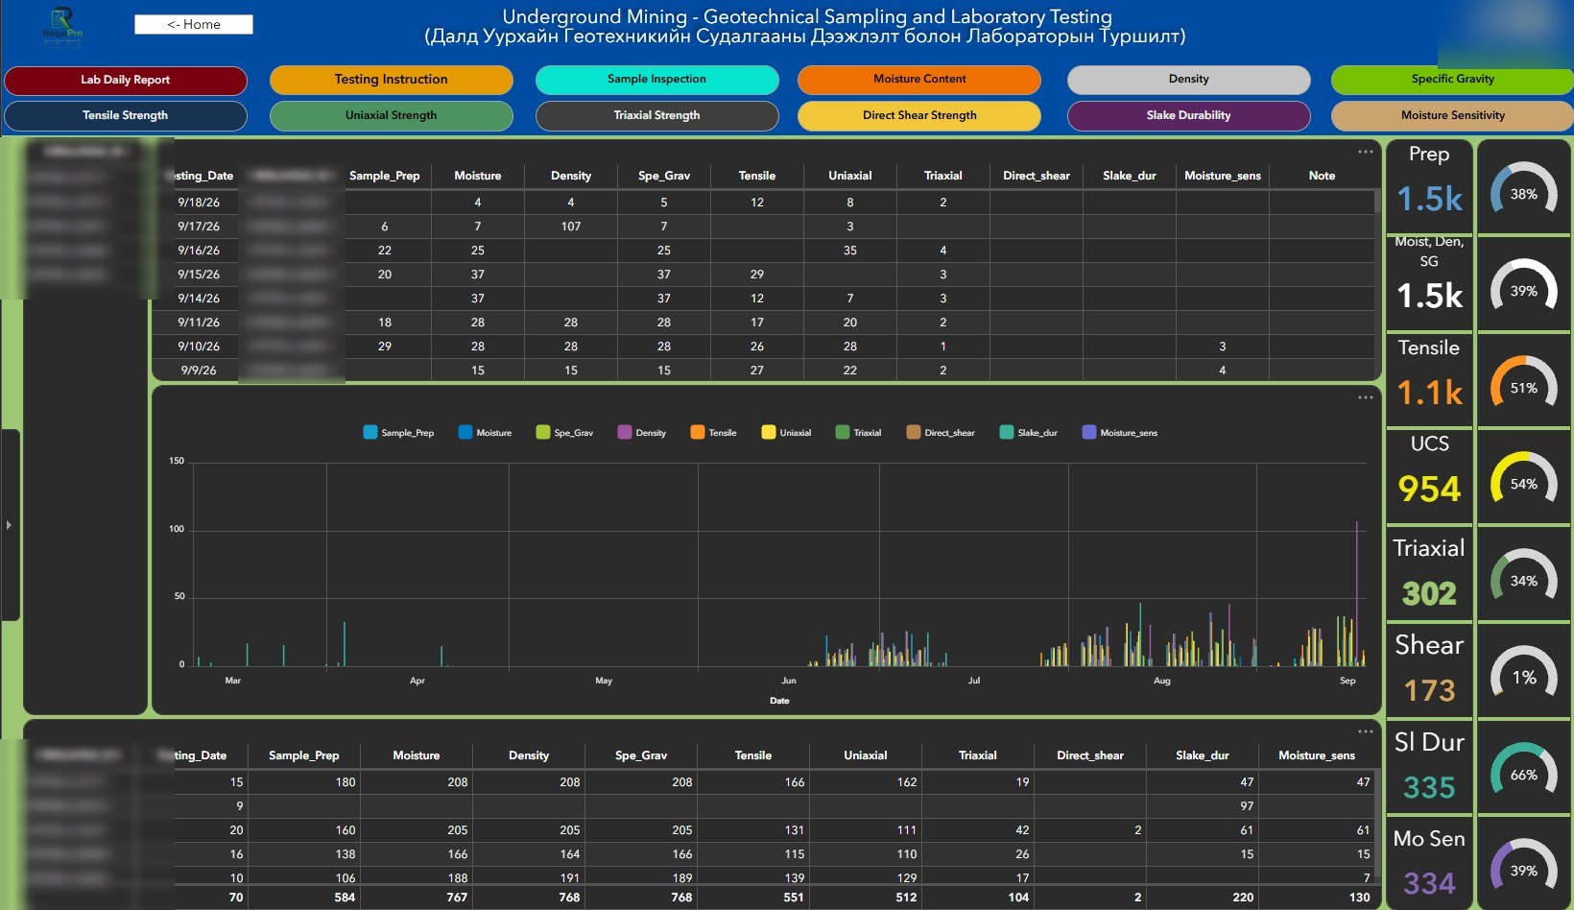Open the top table's more options ellipsis
1574x910 pixels.
pos(1365,152)
